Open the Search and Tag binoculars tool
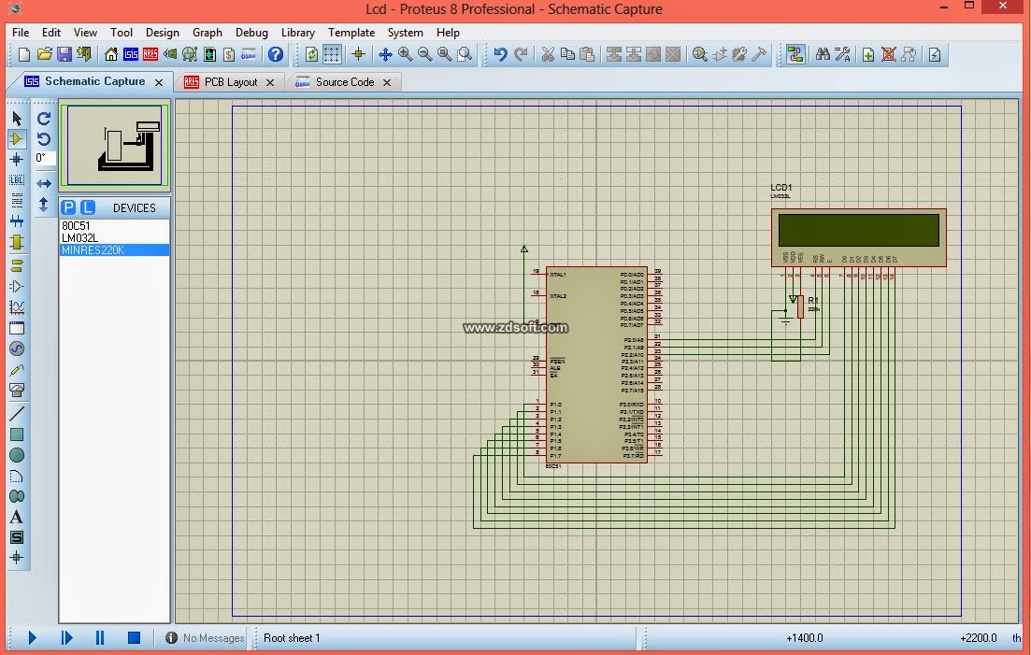 [823, 55]
